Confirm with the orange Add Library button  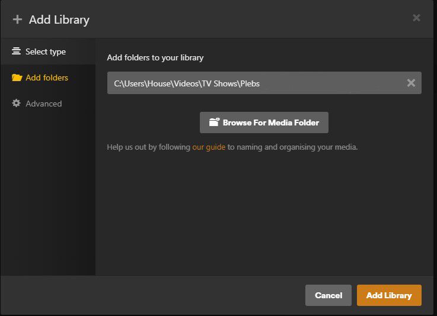click(389, 295)
